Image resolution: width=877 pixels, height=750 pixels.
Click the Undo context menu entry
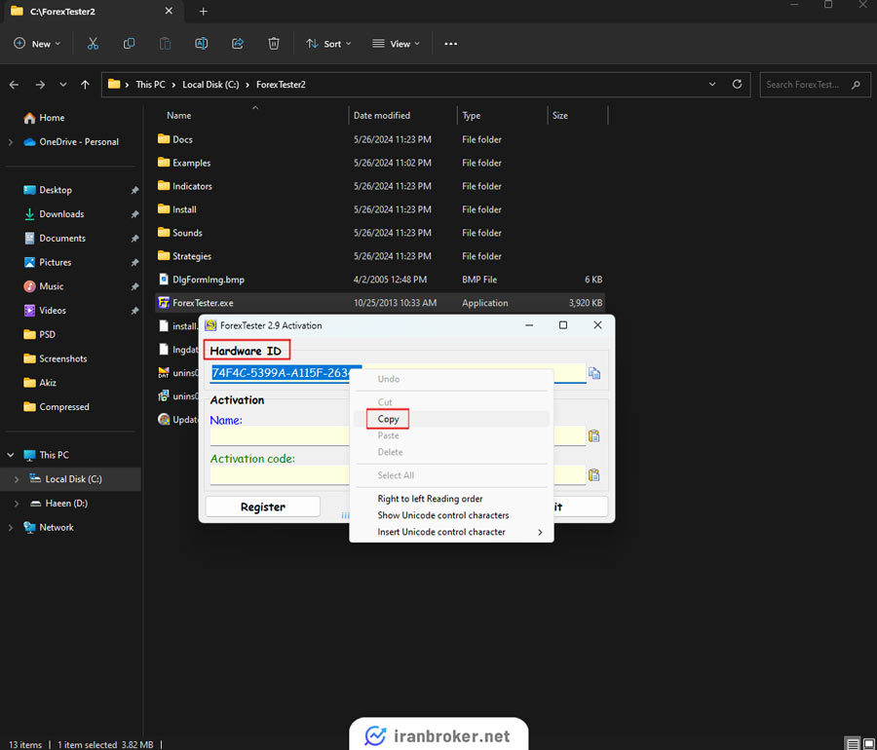pyautogui.click(x=451, y=379)
